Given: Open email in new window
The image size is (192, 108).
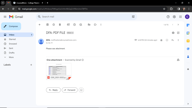Looking at the screenshot, I should point(178,33).
